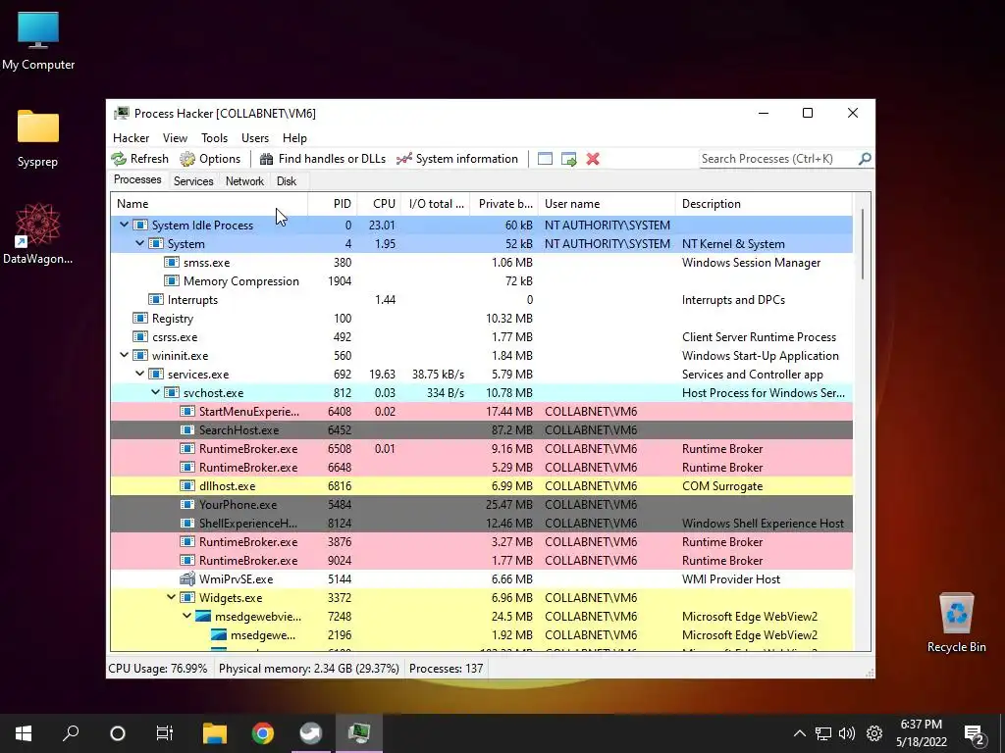
Task: Click the Interrupts process icon
Action: tap(156, 300)
